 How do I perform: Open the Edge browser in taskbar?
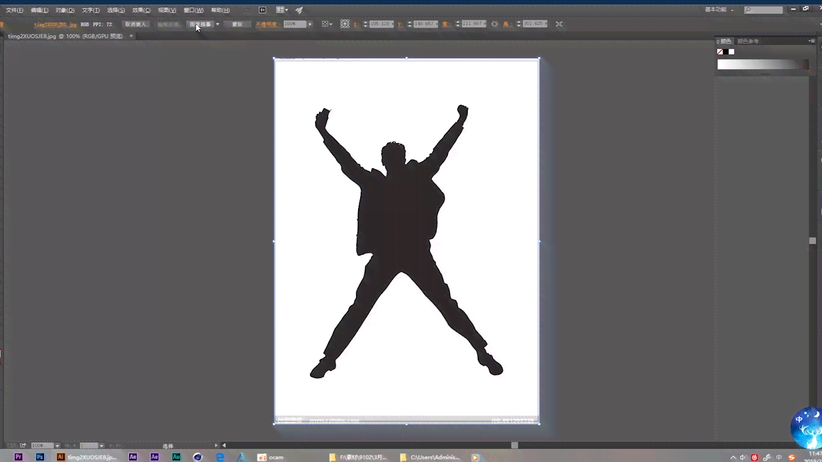coord(220,457)
